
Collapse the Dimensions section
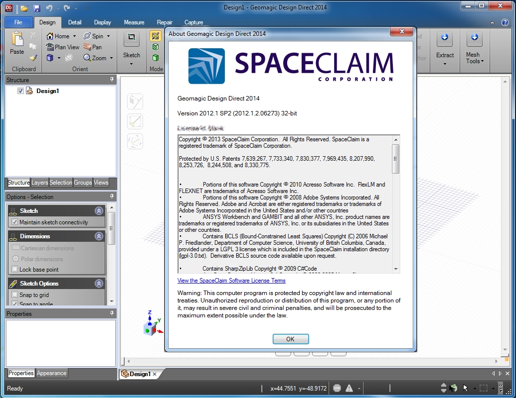[99, 236]
